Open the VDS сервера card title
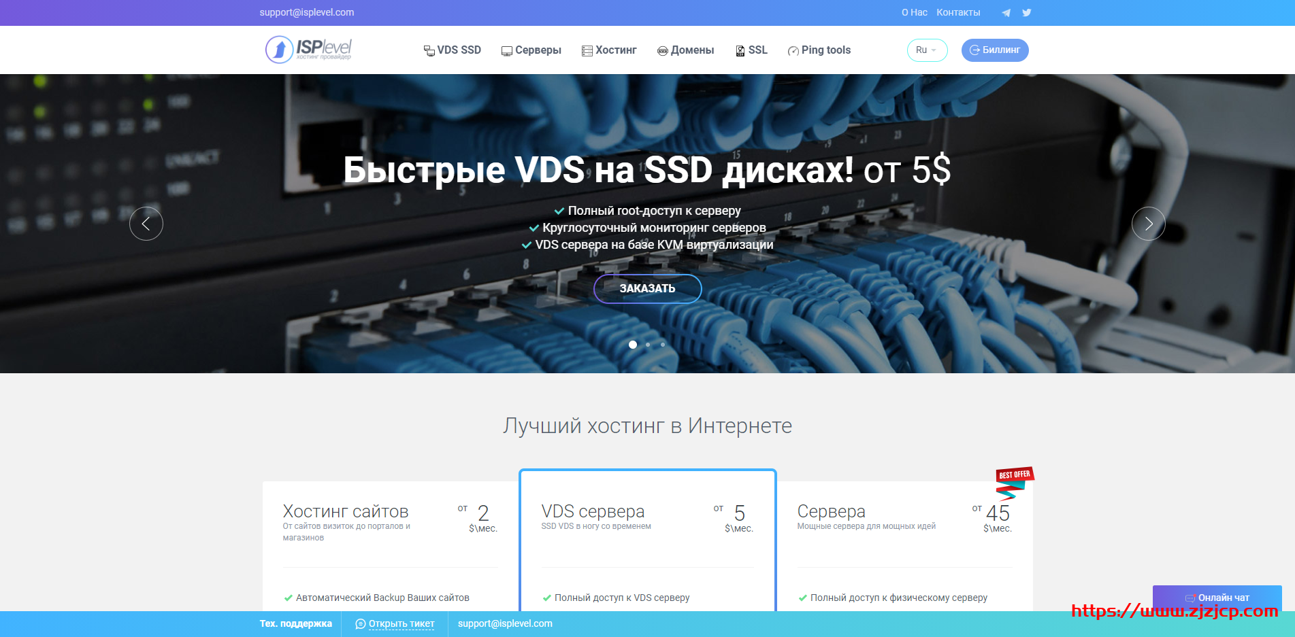 click(x=593, y=511)
